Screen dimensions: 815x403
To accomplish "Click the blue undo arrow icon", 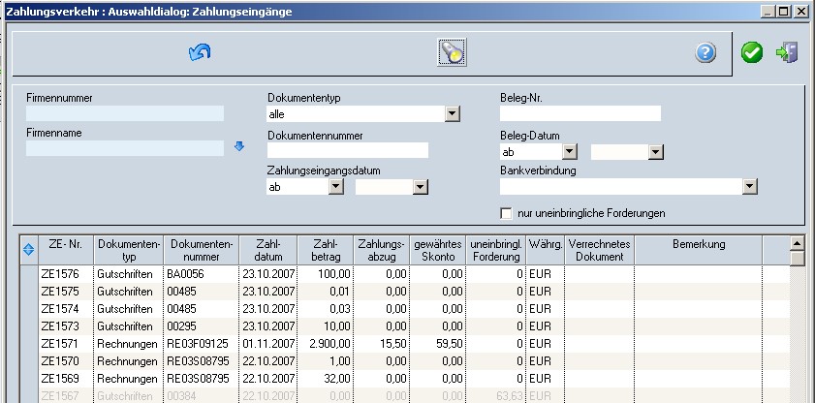I will tap(200, 52).
